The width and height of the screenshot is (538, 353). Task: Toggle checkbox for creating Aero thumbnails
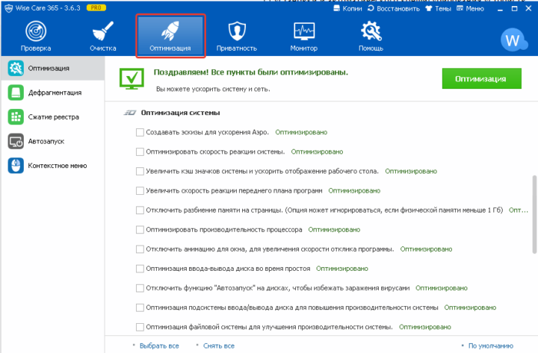140,132
